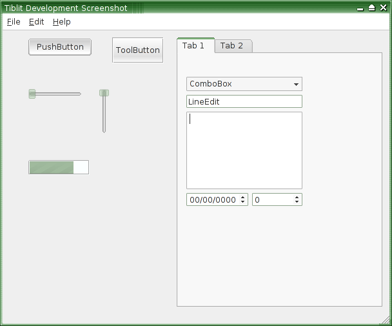Open the Edit menu
Screen dimensions: 392x326
click(x=37, y=22)
